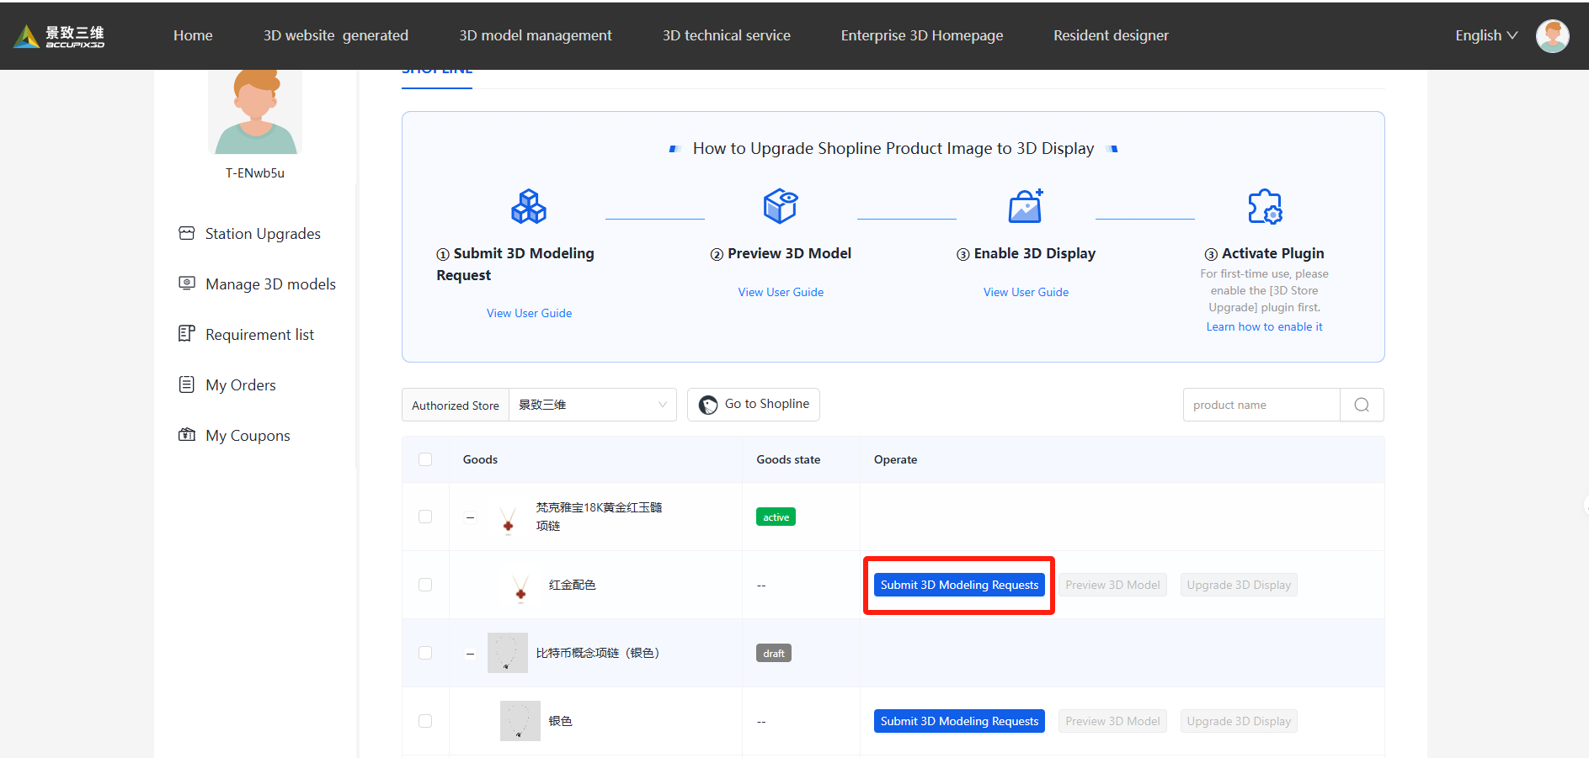
Task: View User Guide for Enable 3D Display
Action: pos(1026,292)
